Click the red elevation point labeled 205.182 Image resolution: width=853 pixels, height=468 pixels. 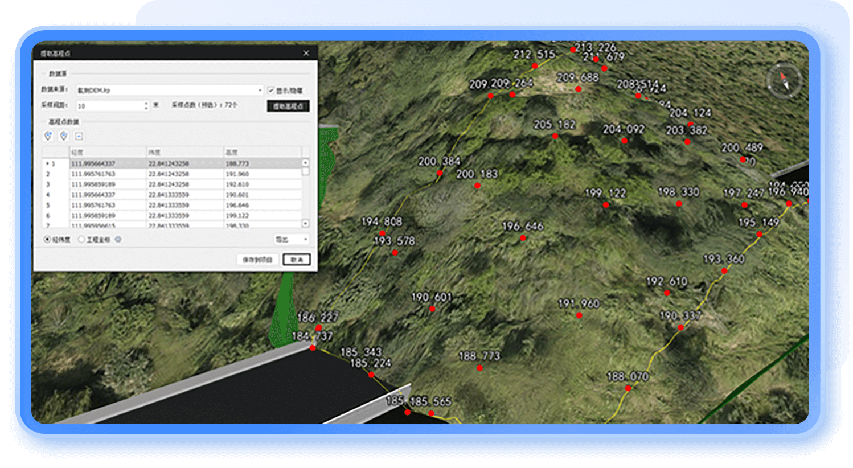555,136
